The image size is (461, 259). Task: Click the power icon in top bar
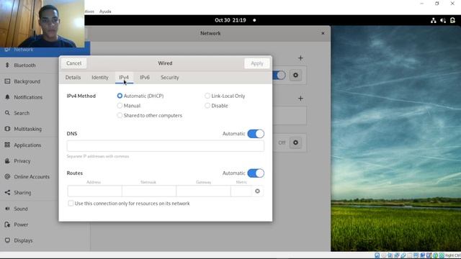[453, 20]
